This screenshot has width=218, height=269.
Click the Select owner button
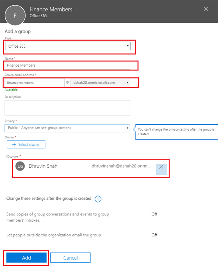(26, 144)
